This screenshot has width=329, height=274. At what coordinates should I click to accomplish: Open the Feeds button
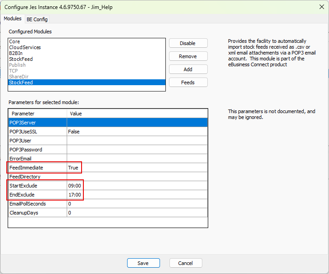pyautogui.click(x=188, y=82)
